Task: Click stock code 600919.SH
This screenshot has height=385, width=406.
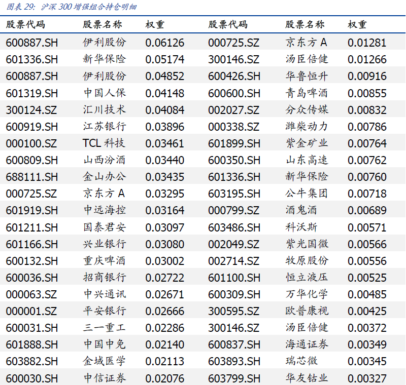Action: [32, 127]
